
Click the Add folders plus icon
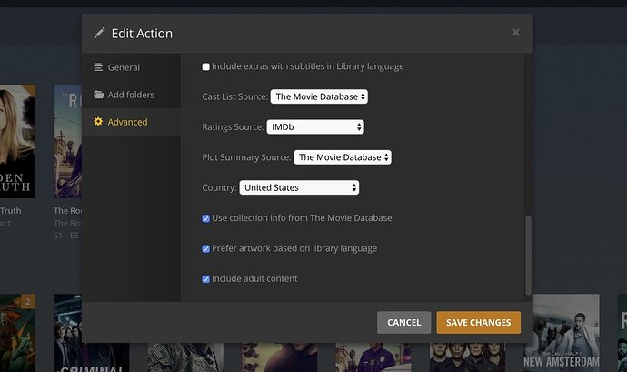[x=98, y=95]
